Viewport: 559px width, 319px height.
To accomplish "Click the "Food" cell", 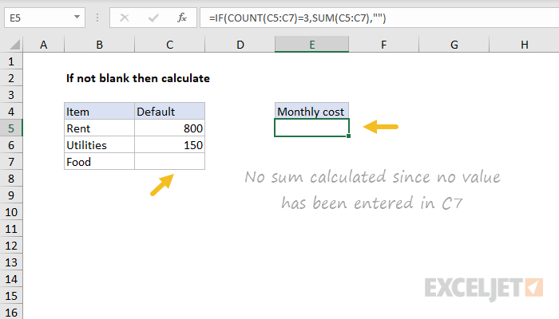I will 100,162.
